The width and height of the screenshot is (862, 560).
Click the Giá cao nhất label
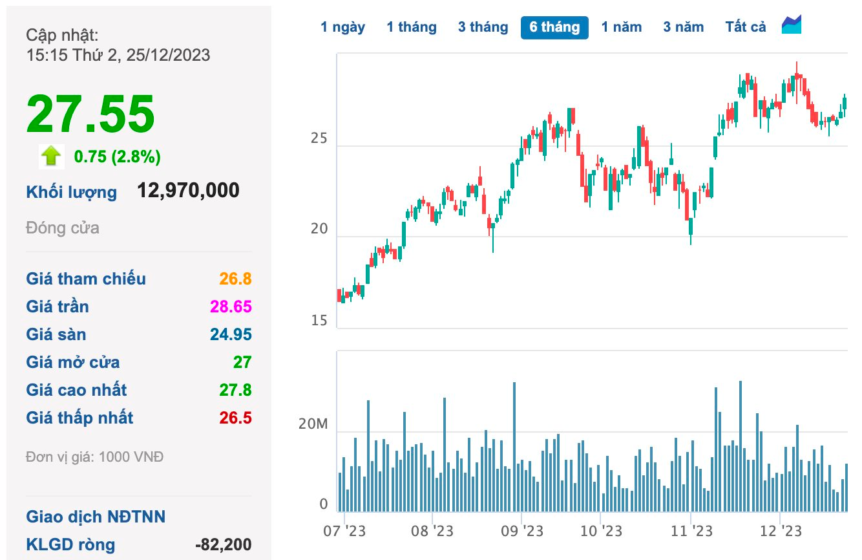[x=76, y=390]
